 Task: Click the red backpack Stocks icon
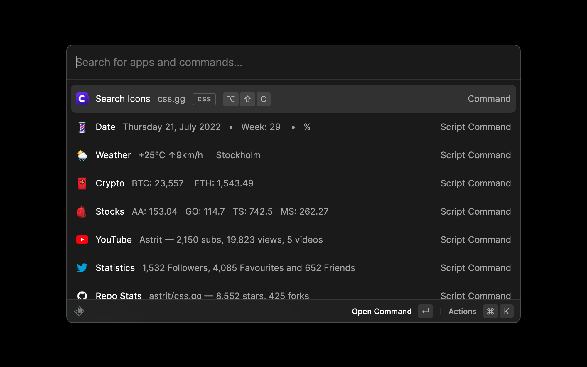[x=82, y=212]
